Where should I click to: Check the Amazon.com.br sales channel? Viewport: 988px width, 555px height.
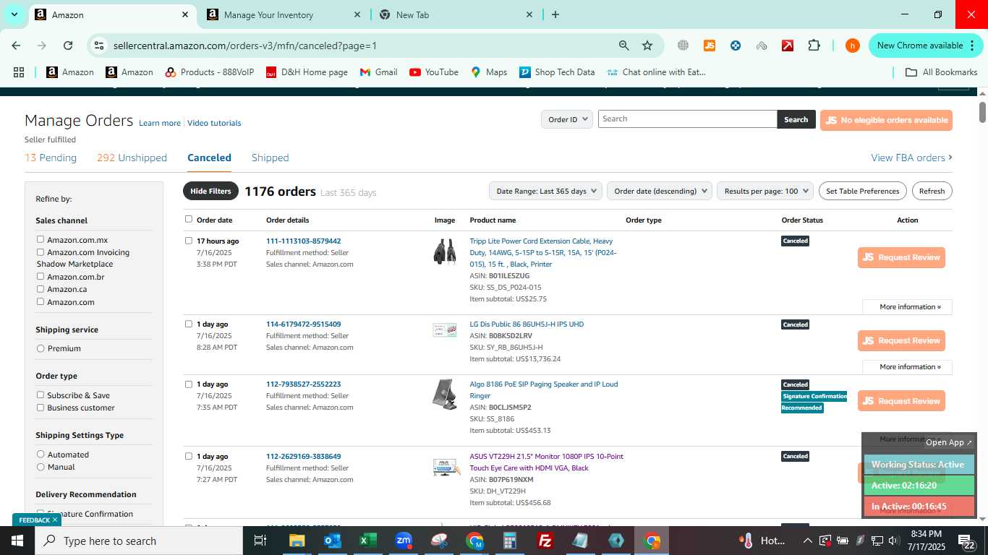click(x=41, y=276)
